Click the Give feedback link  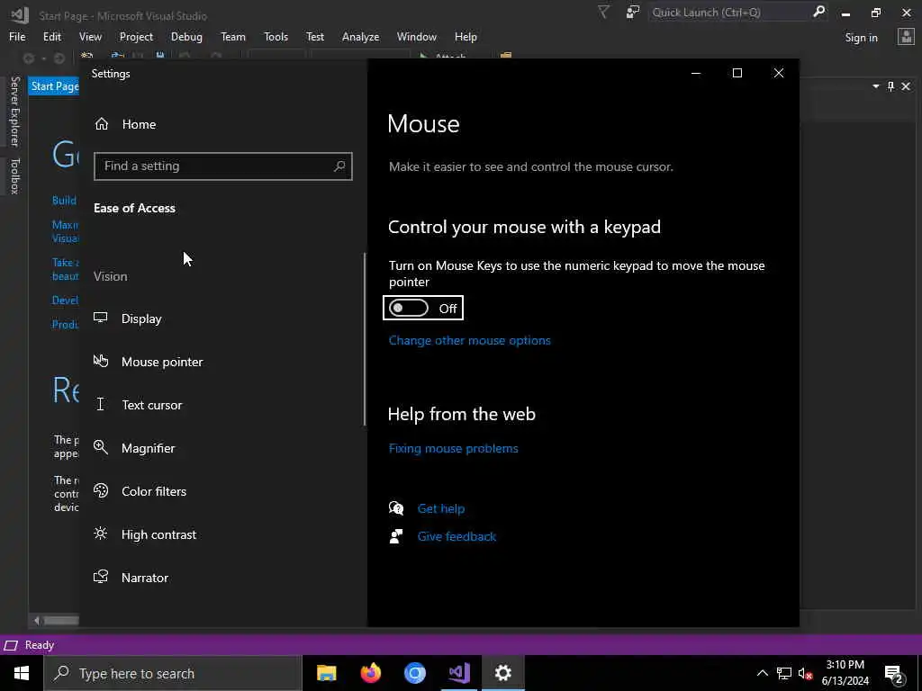coord(456,536)
